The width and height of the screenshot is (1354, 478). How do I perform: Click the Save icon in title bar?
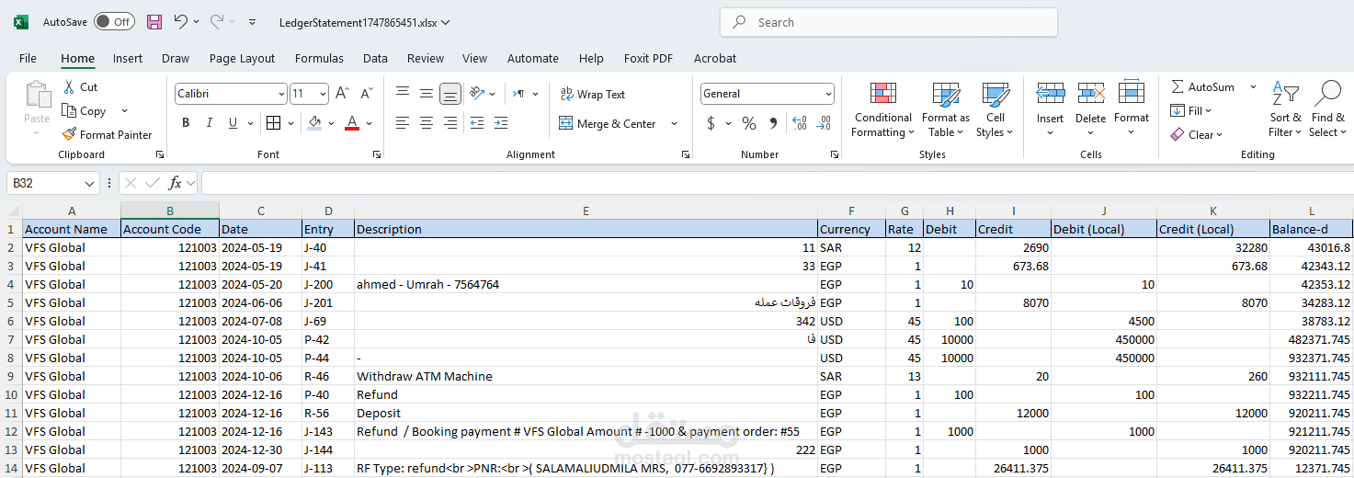(x=154, y=22)
